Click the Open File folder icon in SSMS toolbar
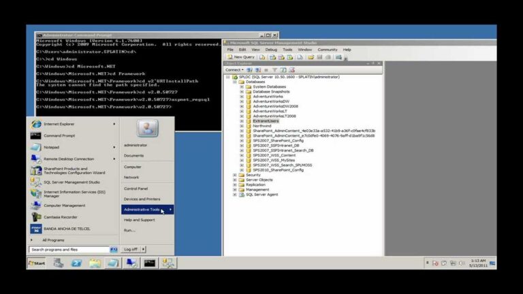This screenshot has height=294, width=523. click(311, 57)
